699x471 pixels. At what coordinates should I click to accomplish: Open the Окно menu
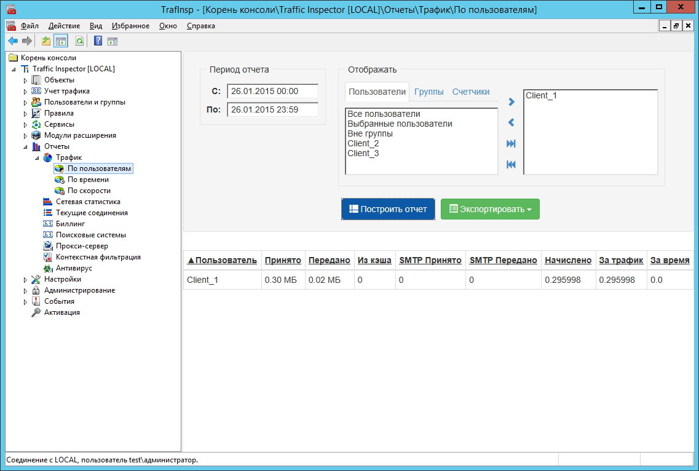168,26
